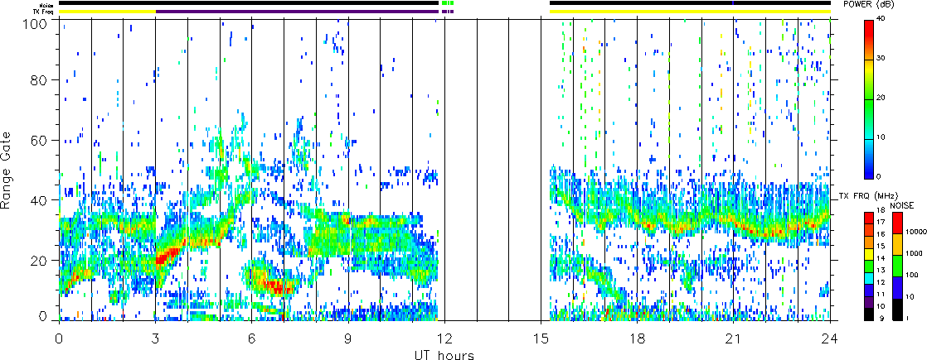Click UT hours tick label "21"
The height and width of the screenshot is (360, 927).
pyautogui.click(x=734, y=338)
